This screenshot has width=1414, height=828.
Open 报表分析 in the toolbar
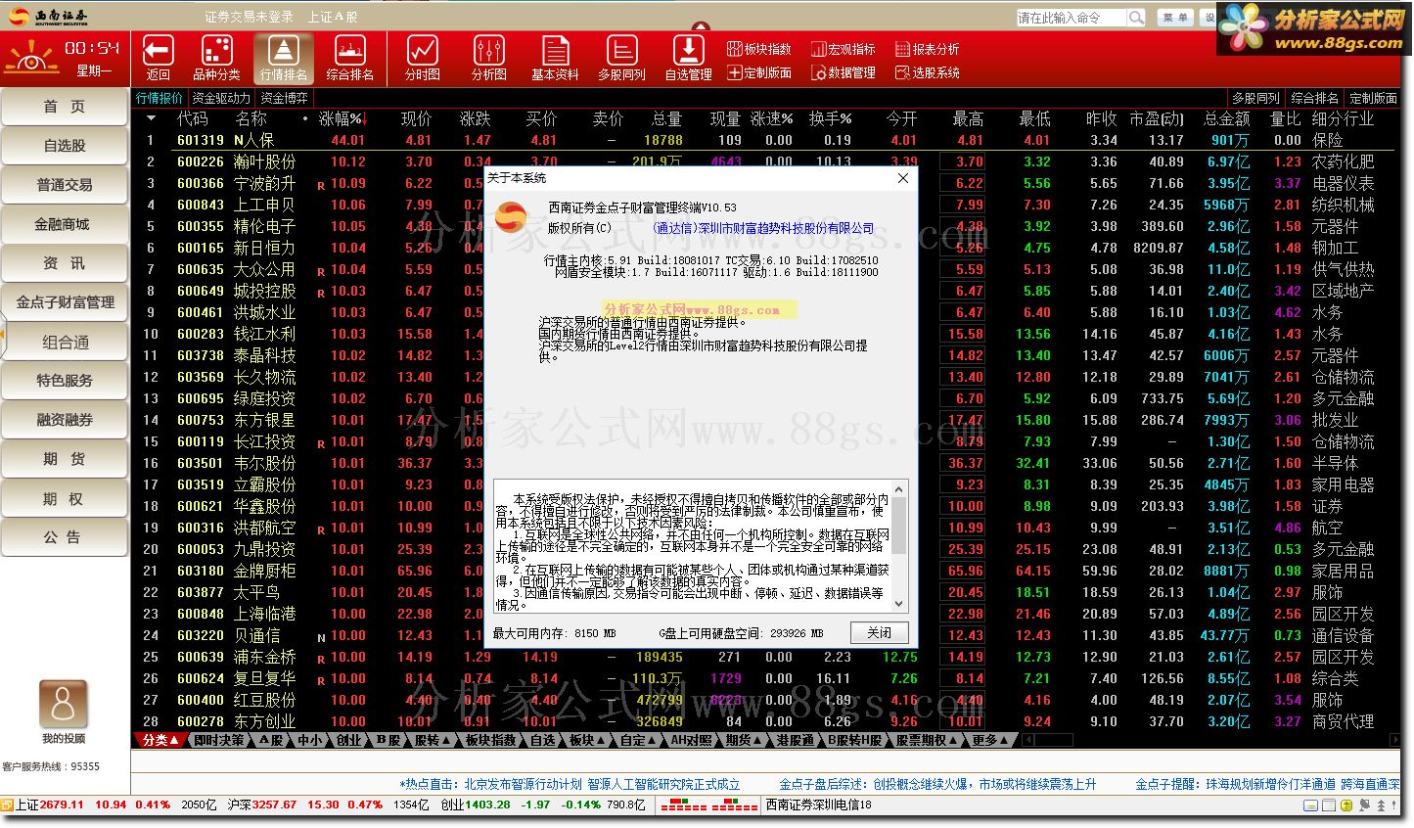pos(927,49)
